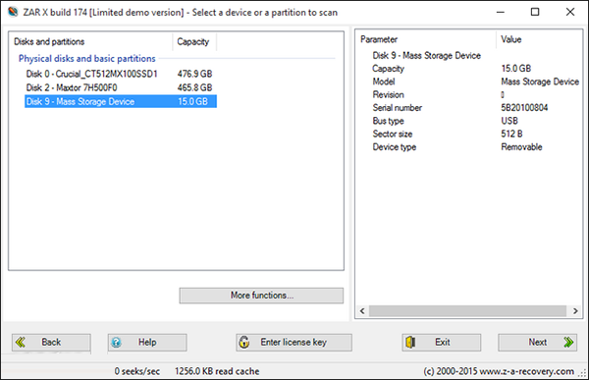This screenshot has width=589, height=380.
Task: Open the More functions... button
Action: pyautogui.click(x=261, y=296)
